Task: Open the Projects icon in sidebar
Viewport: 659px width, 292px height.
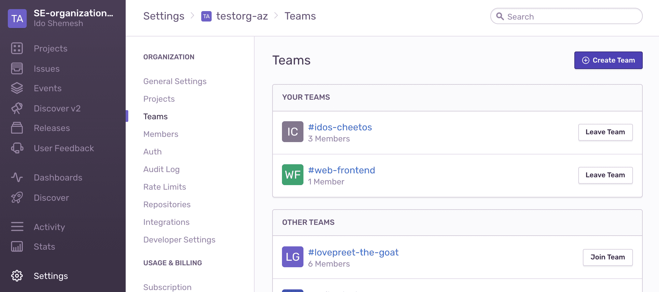Action: tap(17, 48)
